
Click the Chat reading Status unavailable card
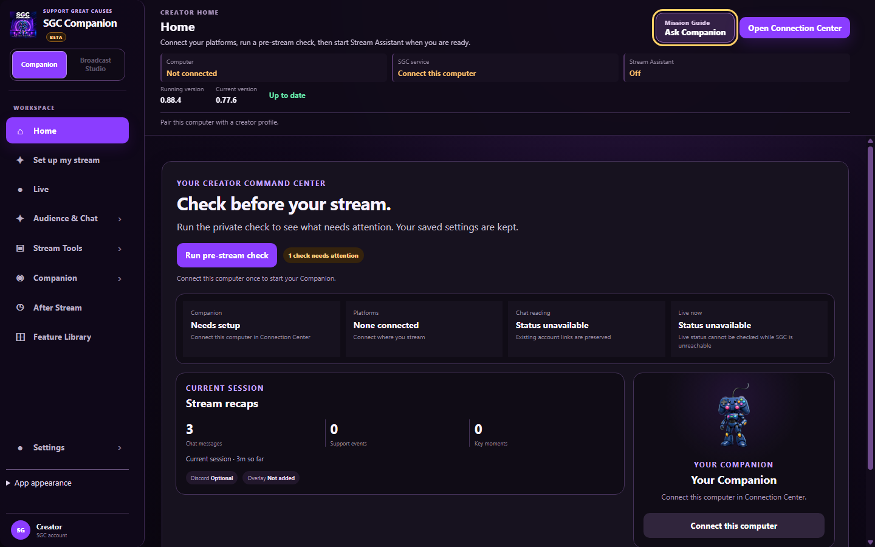click(586, 329)
